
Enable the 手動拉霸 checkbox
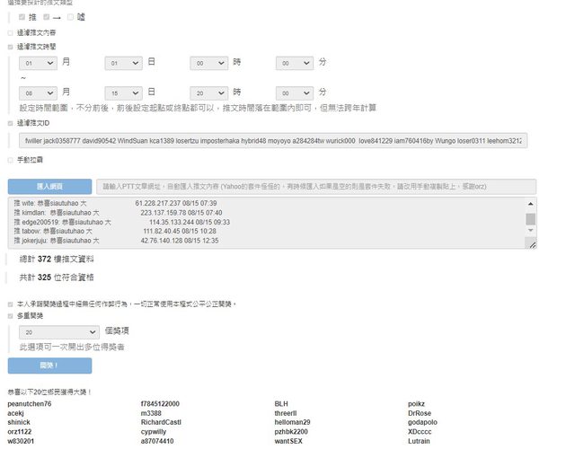point(11,160)
